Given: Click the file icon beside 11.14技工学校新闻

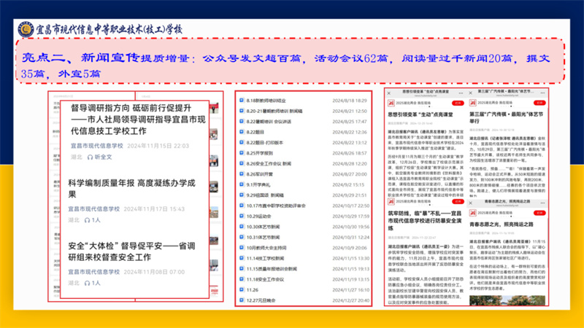Looking at the screenshot, I should (x=241, y=258).
